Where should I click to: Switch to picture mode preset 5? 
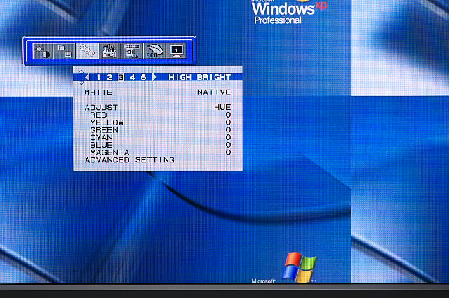click(x=143, y=78)
